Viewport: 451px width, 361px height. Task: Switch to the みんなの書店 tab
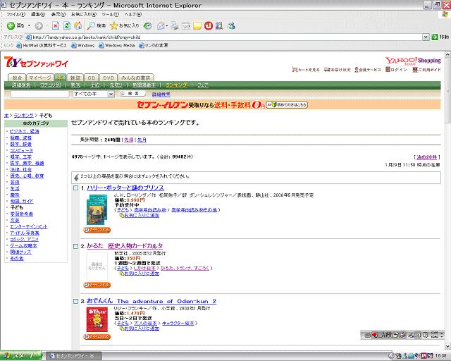(x=136, y=78)
